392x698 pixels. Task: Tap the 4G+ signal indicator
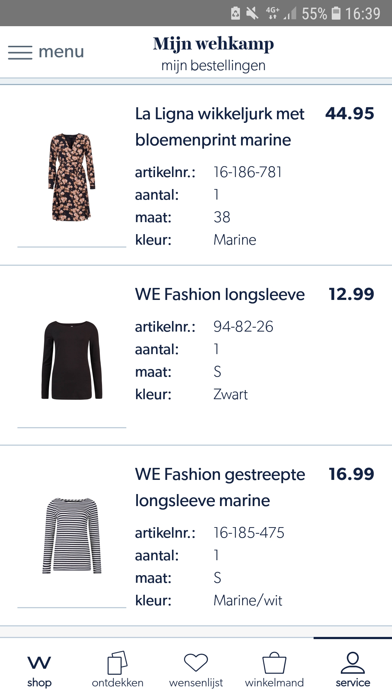(x=273, y=13)
